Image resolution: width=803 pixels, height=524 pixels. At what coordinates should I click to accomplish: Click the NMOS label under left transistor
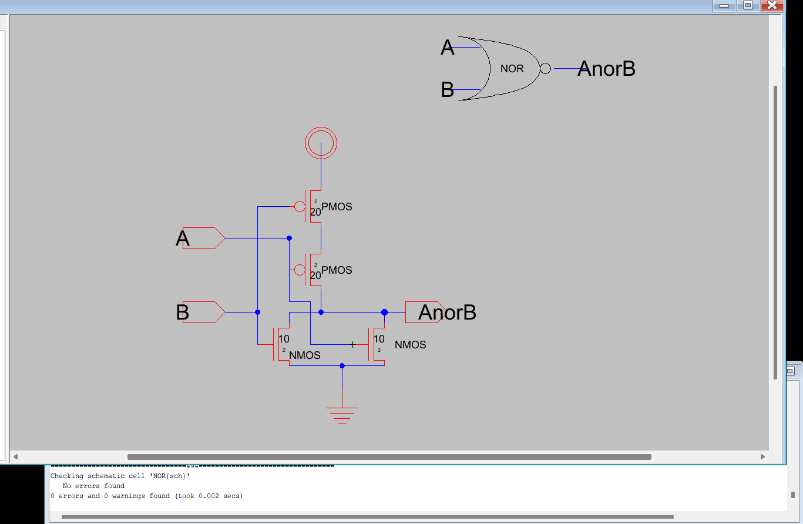(305, 355)
